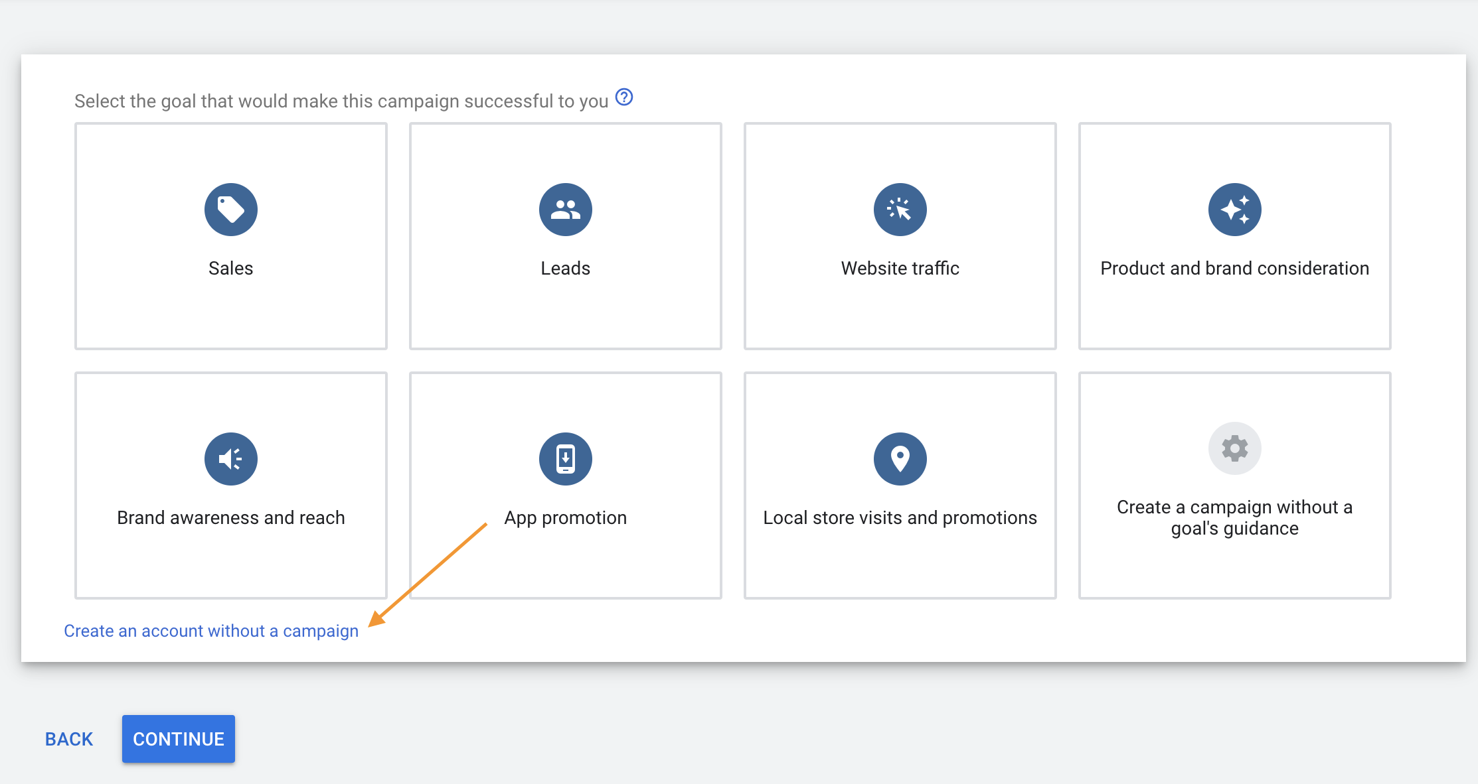
Task: Pick the Website traffic goal label
Action: [x=900, y=268]
